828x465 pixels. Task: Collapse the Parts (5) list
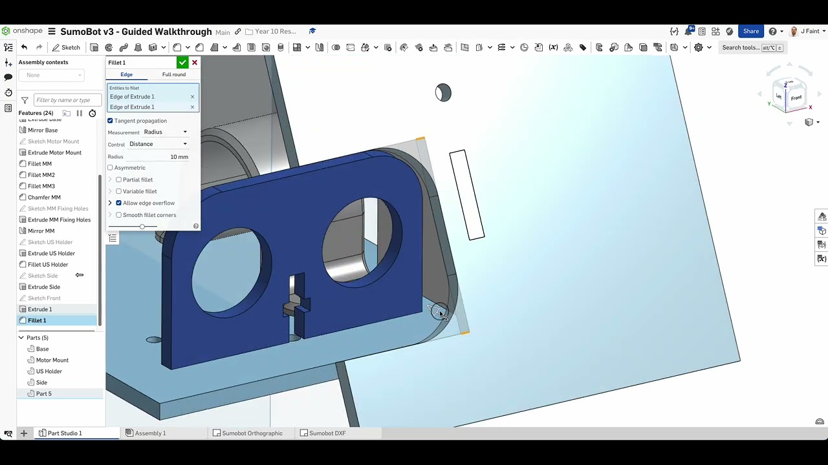[21, 338]
